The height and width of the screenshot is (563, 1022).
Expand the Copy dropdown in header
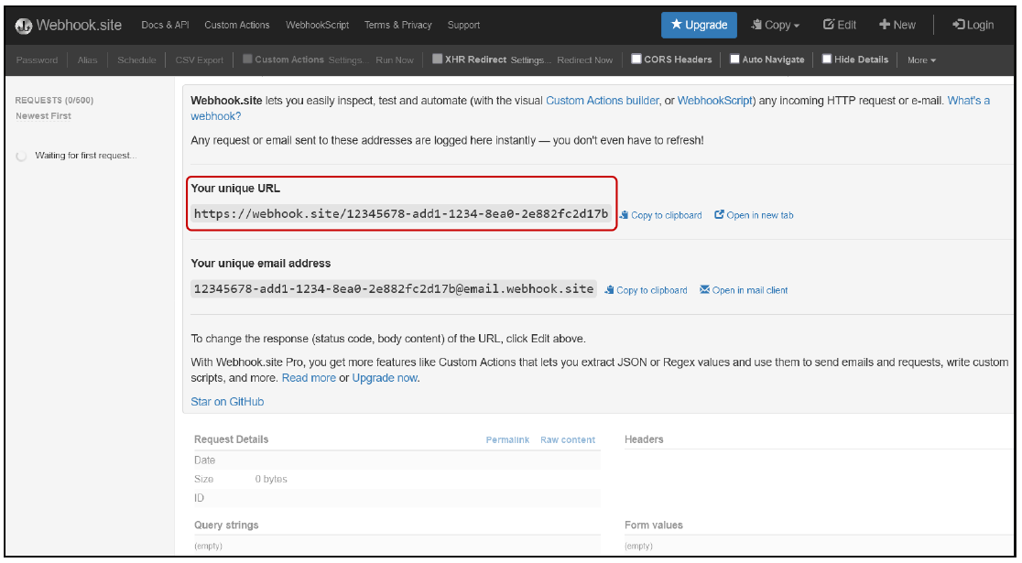click(x=775, y=25)
